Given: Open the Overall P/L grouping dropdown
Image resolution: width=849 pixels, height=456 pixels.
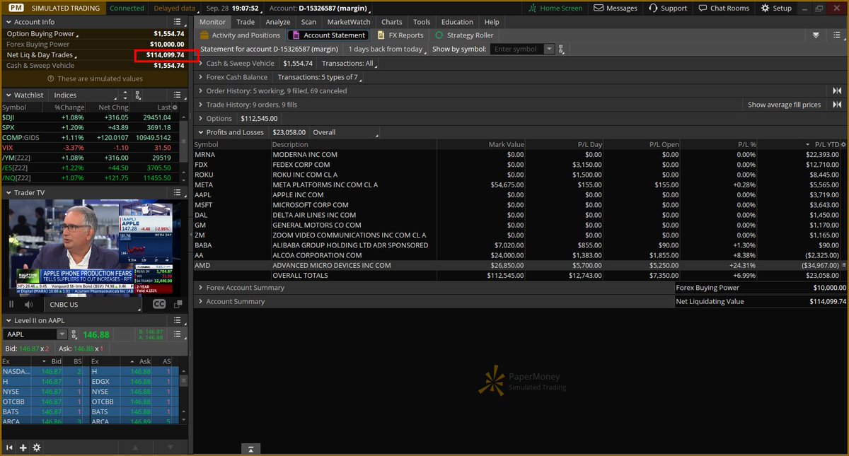Looking at the screenshot, I should coord(345,132).
